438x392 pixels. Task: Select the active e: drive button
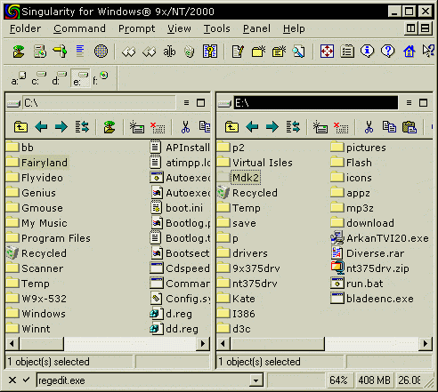point(80,78)
